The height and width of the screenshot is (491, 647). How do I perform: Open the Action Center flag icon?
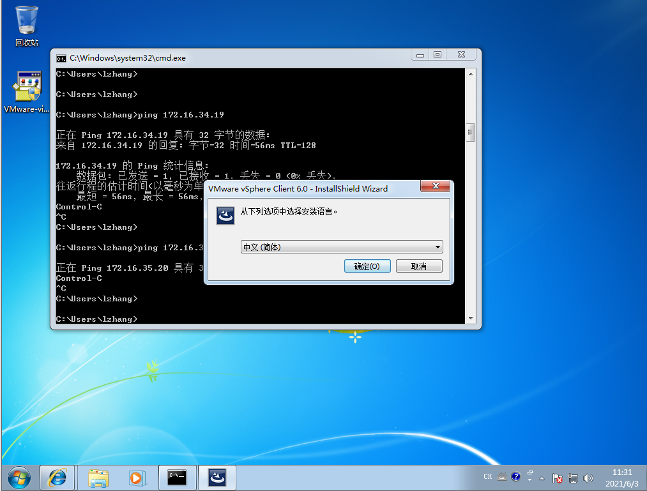coord(557,478)
